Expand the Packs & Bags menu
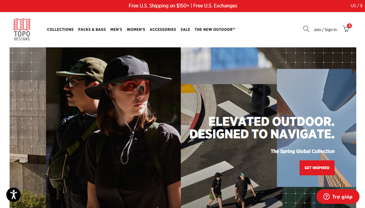This screenshot has height=208, width=365. [x=92, y=29]
